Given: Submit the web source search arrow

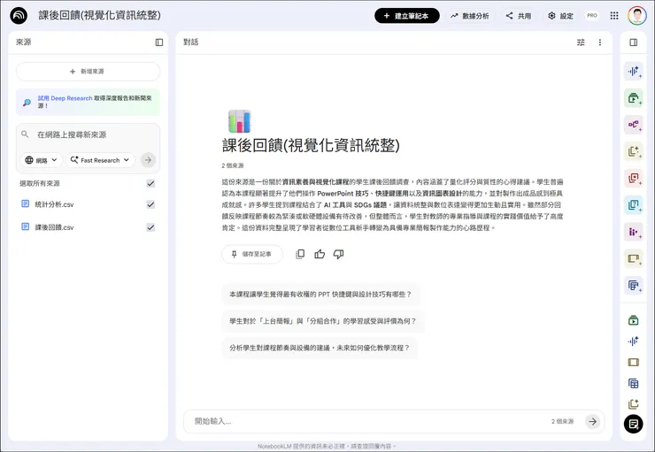Looking at the screenshot, I should pos(148,160).
